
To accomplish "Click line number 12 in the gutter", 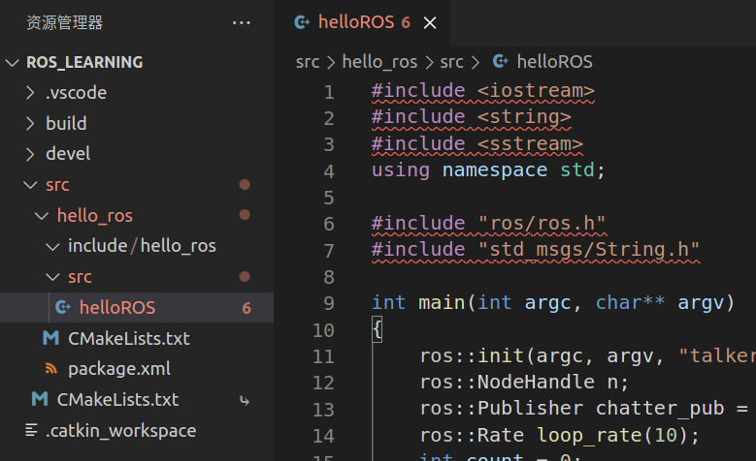I will pyautogui.click(x=323, y=384).
